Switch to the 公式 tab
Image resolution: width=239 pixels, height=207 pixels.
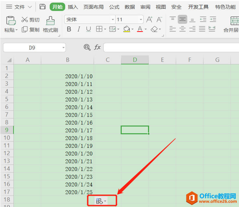114,7
